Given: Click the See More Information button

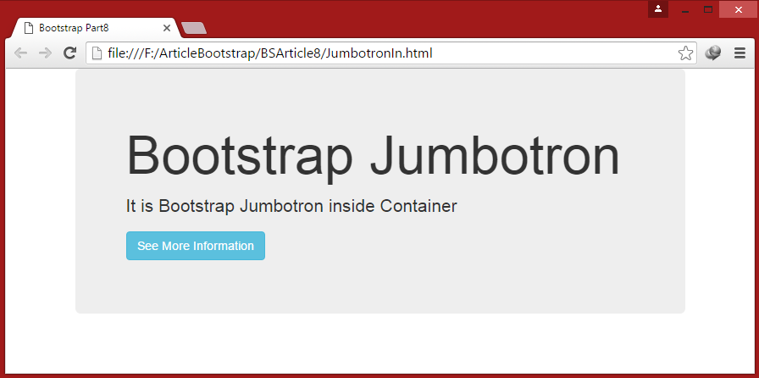Looking at the screenshot, I should pyautogui.click(x=196, y=246).
